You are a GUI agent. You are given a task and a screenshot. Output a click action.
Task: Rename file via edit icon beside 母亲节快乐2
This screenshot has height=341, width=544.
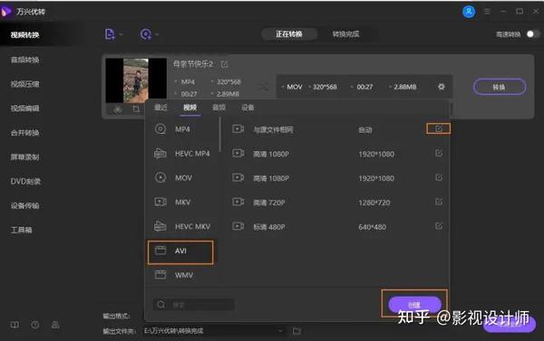(x=225, y=64)
